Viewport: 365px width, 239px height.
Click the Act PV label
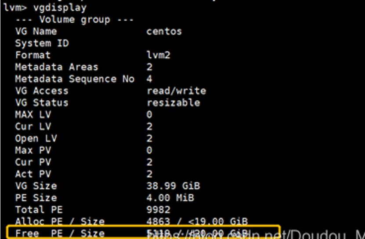tap(33, 174)
